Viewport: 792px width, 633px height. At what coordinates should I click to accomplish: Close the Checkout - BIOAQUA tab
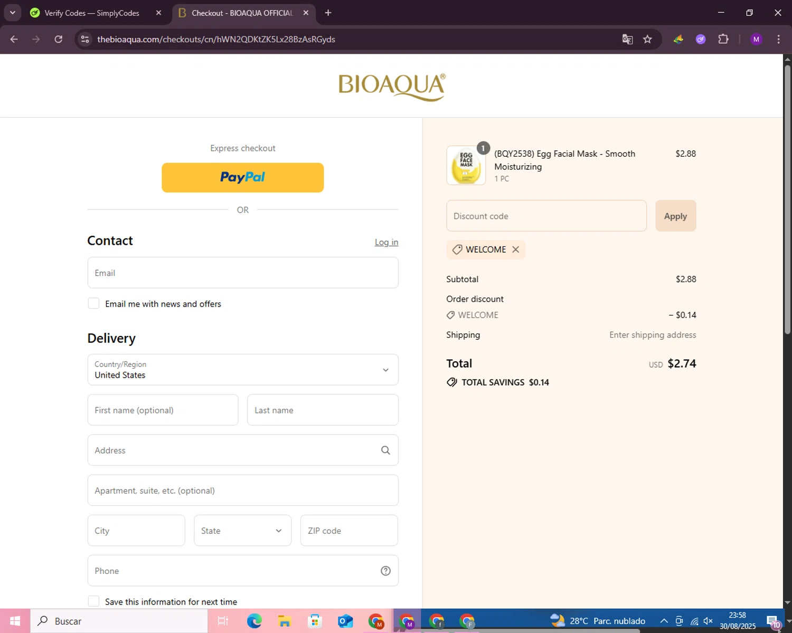click(306, 13)
